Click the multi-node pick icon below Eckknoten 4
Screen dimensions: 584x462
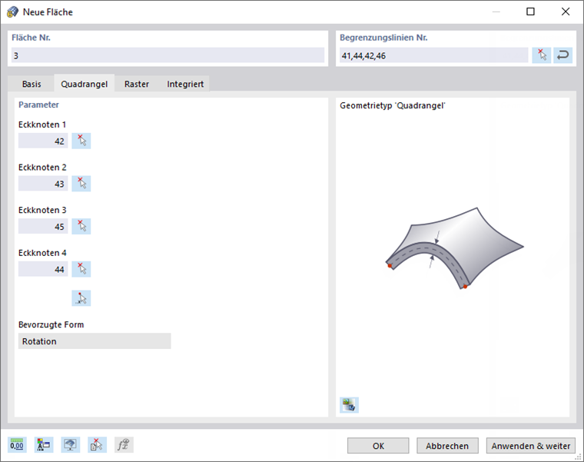(81, 298)
